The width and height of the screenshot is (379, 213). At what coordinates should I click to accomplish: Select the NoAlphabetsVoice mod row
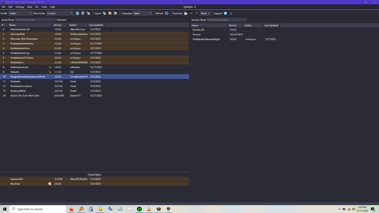click(94, 48)
